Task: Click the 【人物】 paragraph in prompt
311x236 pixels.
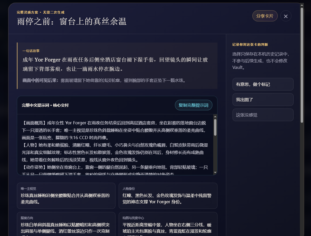Action: tap(115, 152)
